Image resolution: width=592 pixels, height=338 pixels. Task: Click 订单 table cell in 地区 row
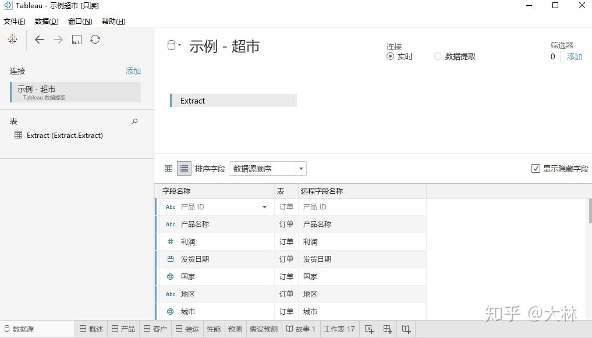click(286, 294)
